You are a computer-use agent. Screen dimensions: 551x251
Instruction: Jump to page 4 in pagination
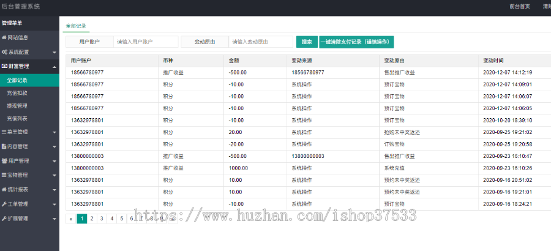(112, 219)
